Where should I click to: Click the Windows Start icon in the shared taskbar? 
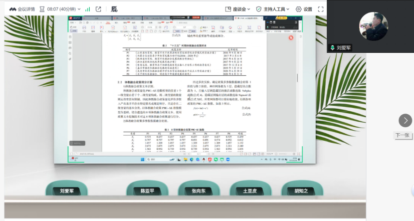click(142, 160)
